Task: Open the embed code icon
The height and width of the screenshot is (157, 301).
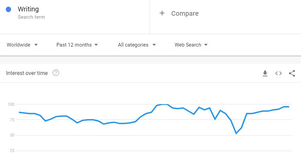Action: [278, 73]
